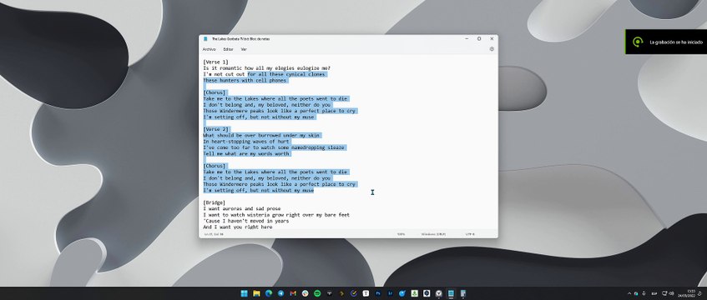Open network status tray icon
This screenshot has width=707, height=300.
664,293
